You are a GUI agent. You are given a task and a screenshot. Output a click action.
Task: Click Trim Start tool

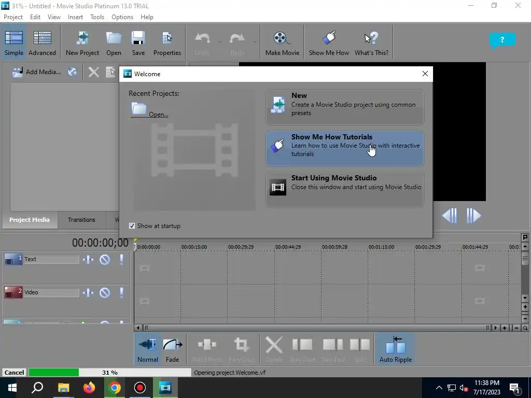[302, 349]
